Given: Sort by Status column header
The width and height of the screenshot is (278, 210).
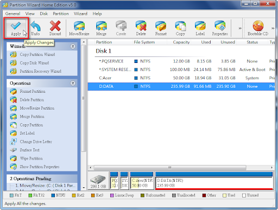Looking at the screenshot, I should pyautogui.click(x=252, y=42).
